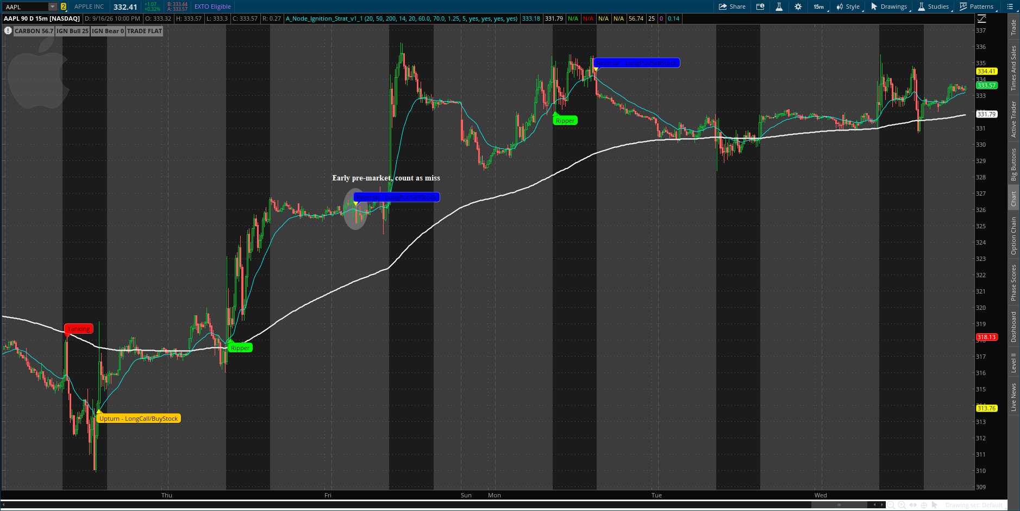The height and width of the screenshot is (511, 1020).
Task: Open the 15m timeframe dropdown
Action: 819,7
